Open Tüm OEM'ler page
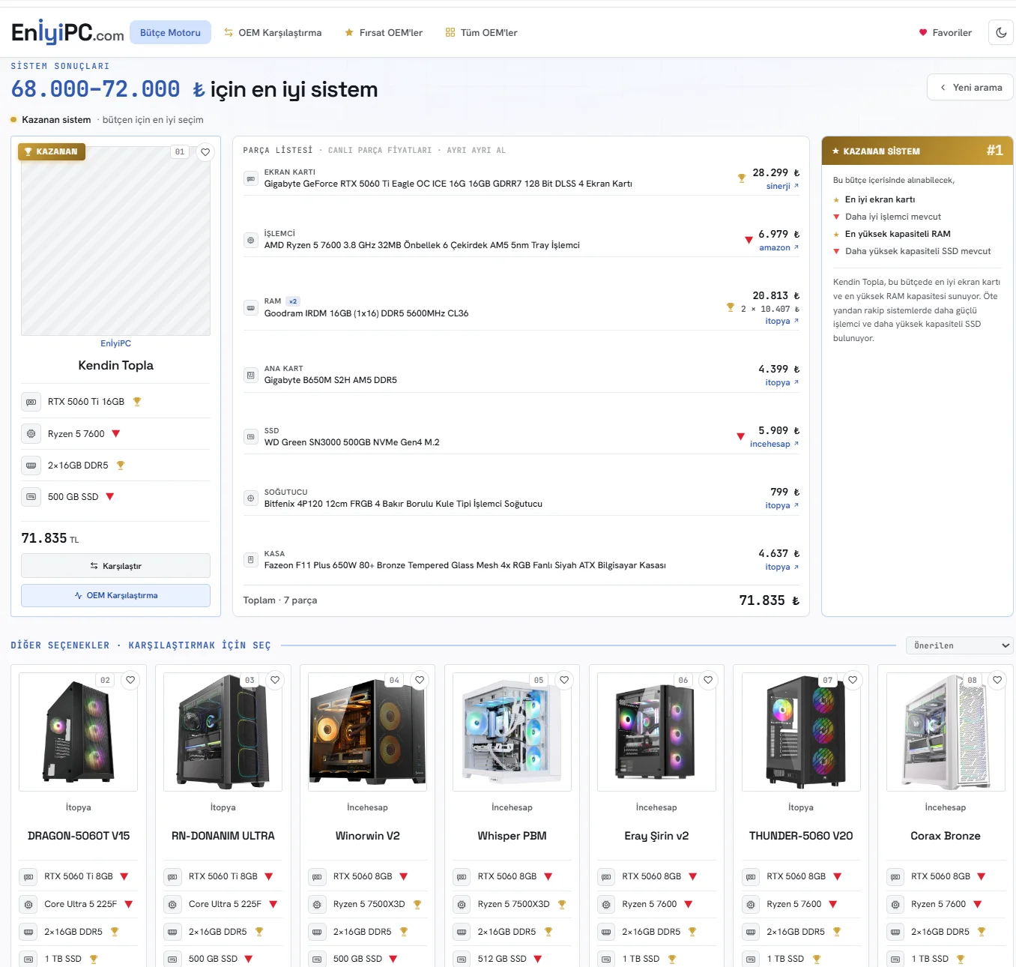 [481, 32]
